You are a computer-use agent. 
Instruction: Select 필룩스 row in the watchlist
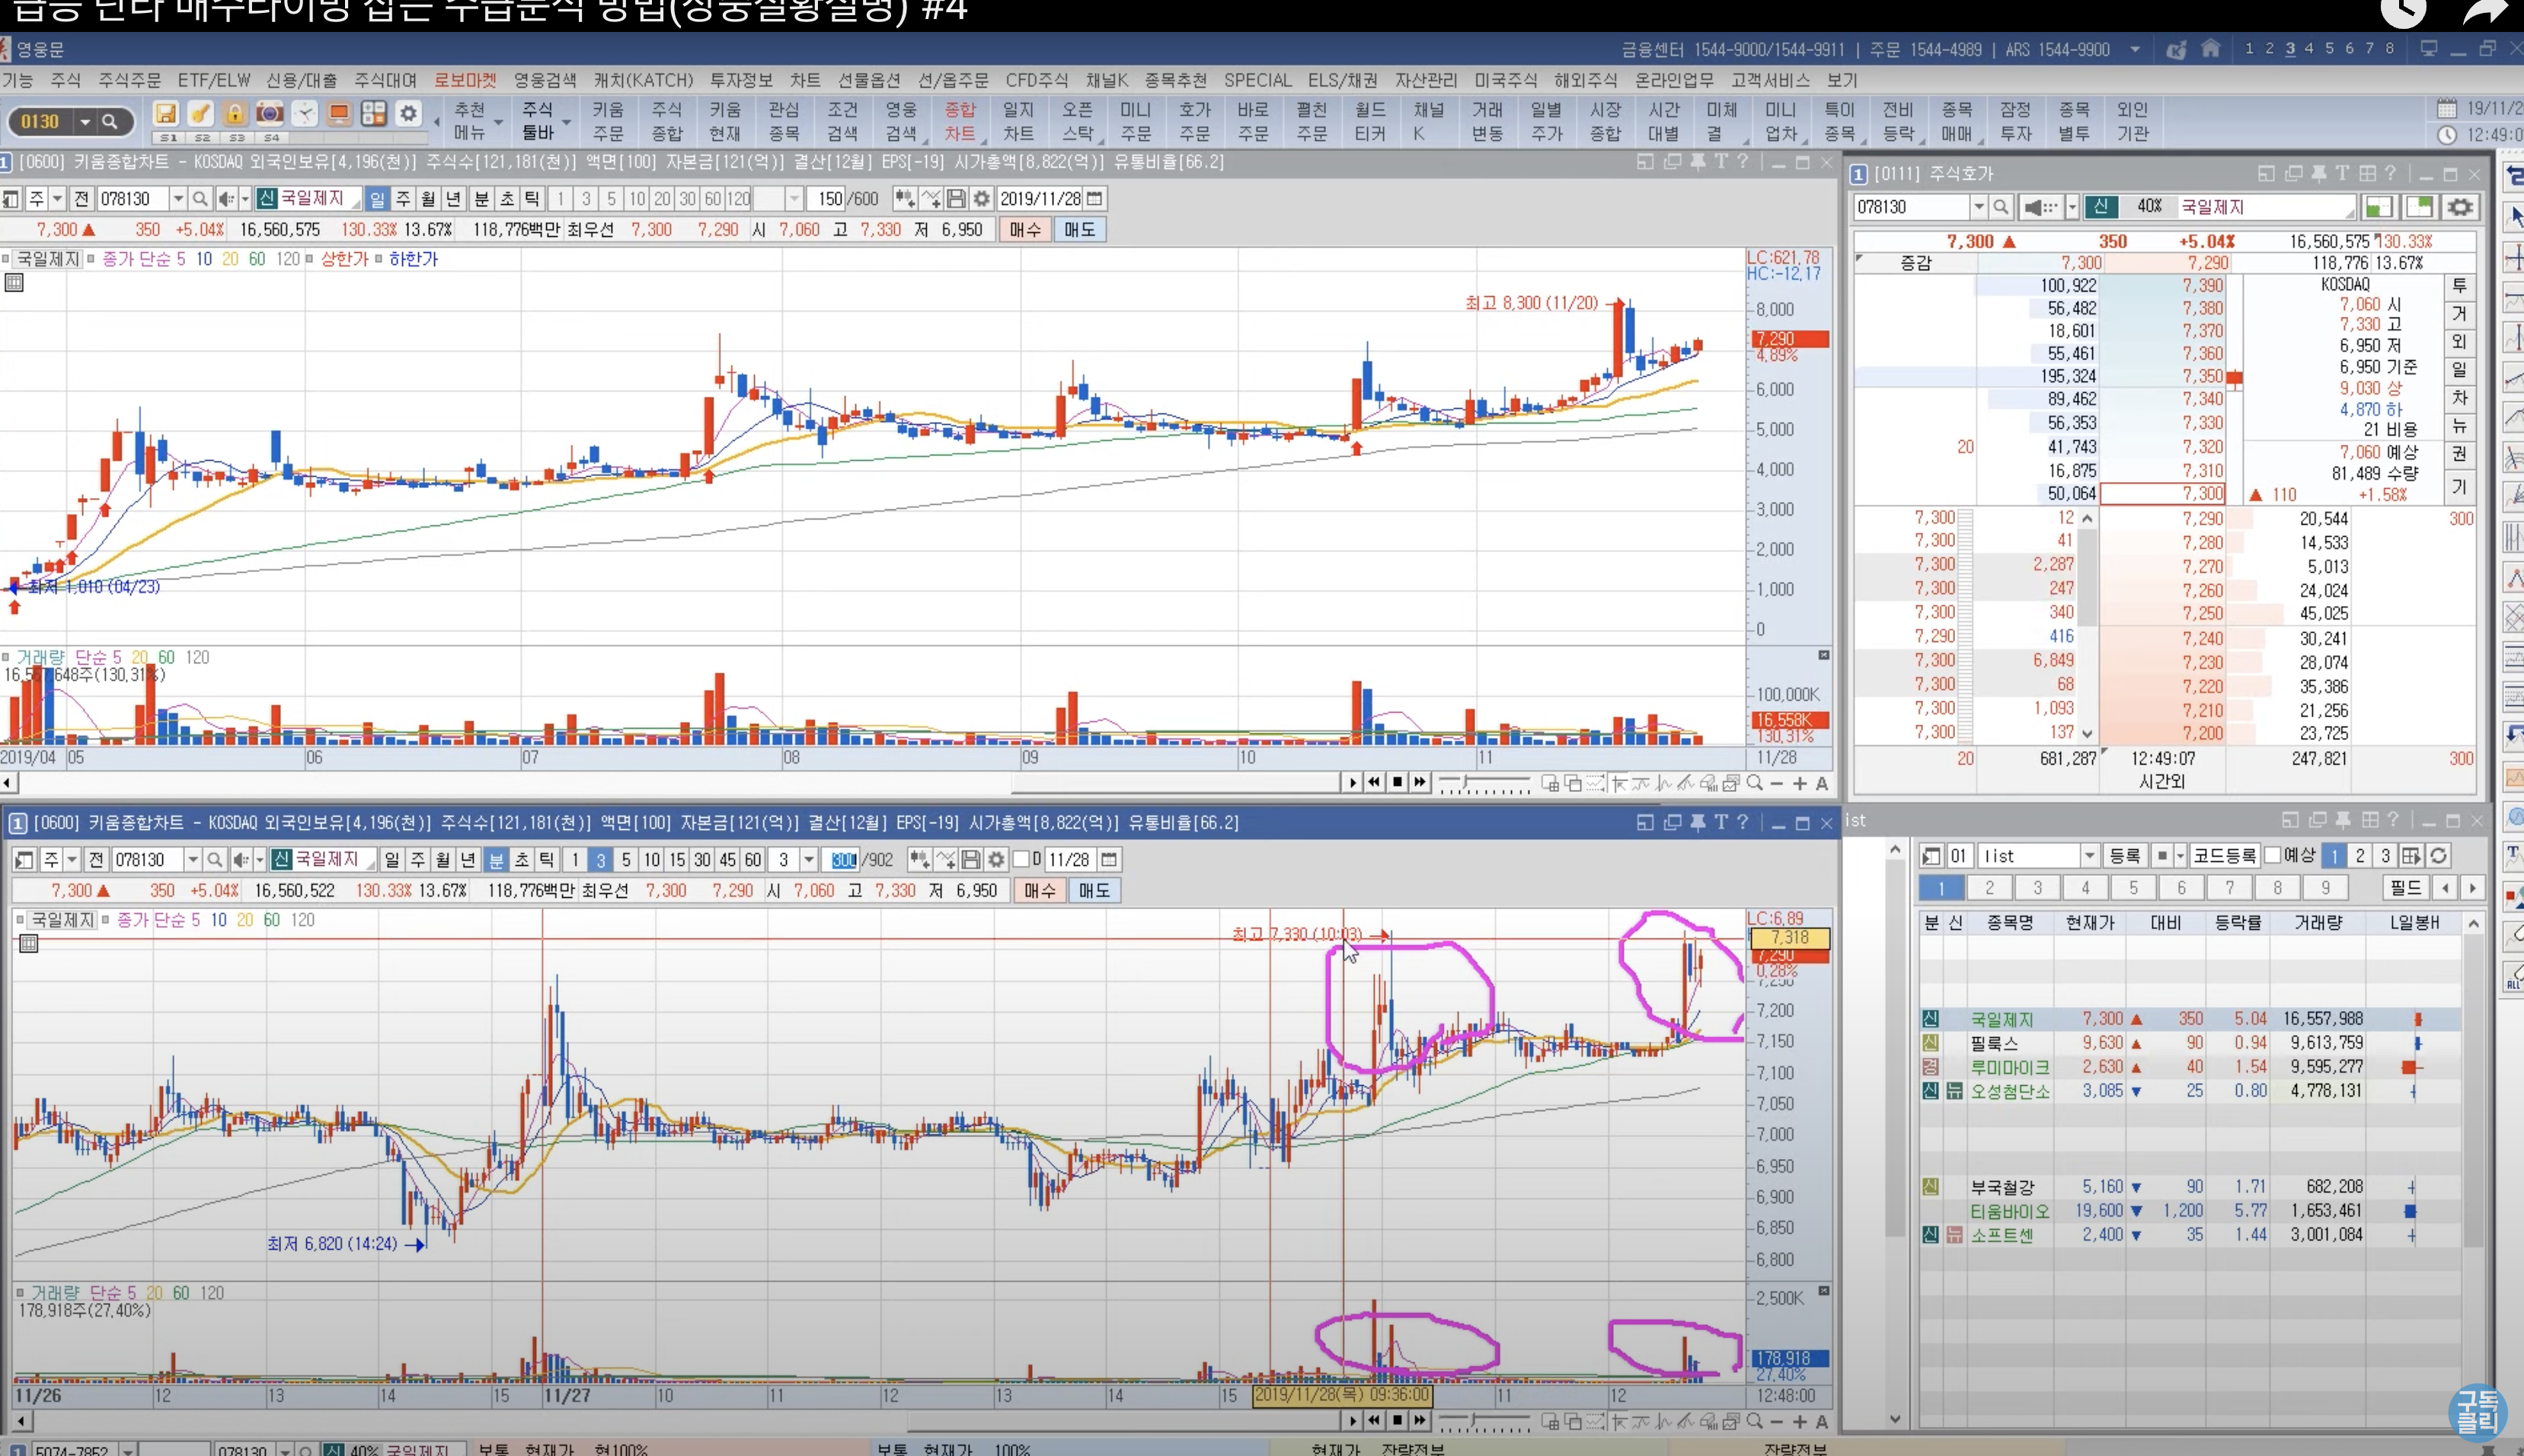point(1994,1043)
